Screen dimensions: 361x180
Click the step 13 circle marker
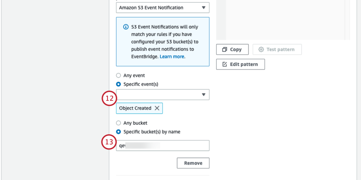(109, 142)
